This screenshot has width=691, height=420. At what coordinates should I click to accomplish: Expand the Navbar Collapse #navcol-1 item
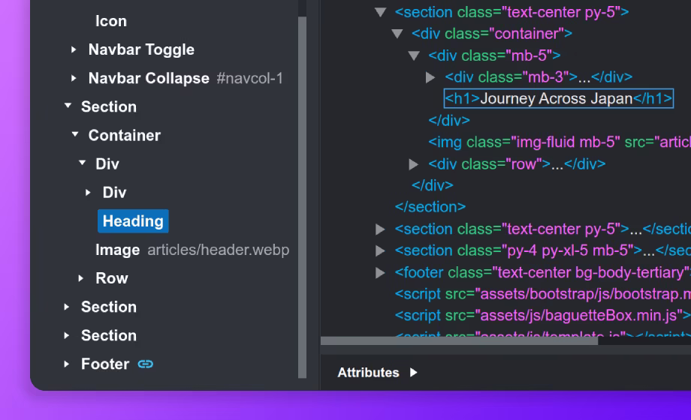click(74, 78)
